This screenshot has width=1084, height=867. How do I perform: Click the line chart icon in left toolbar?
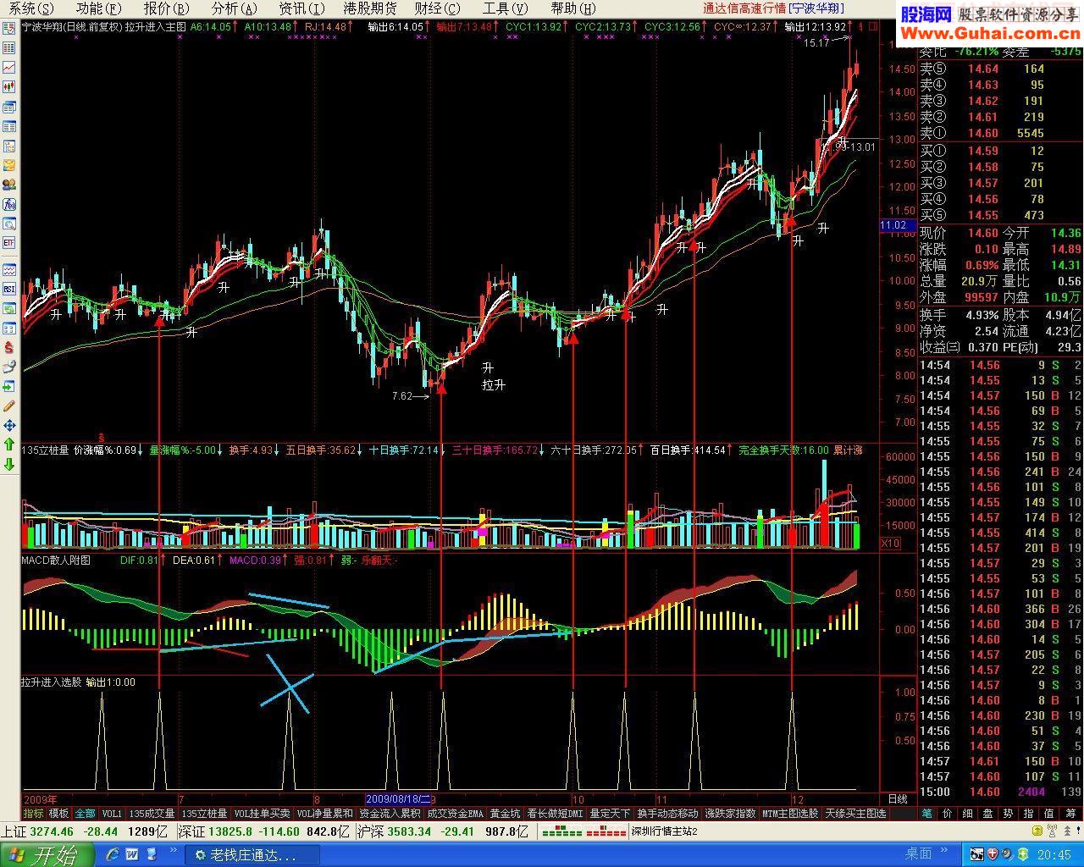9,67
